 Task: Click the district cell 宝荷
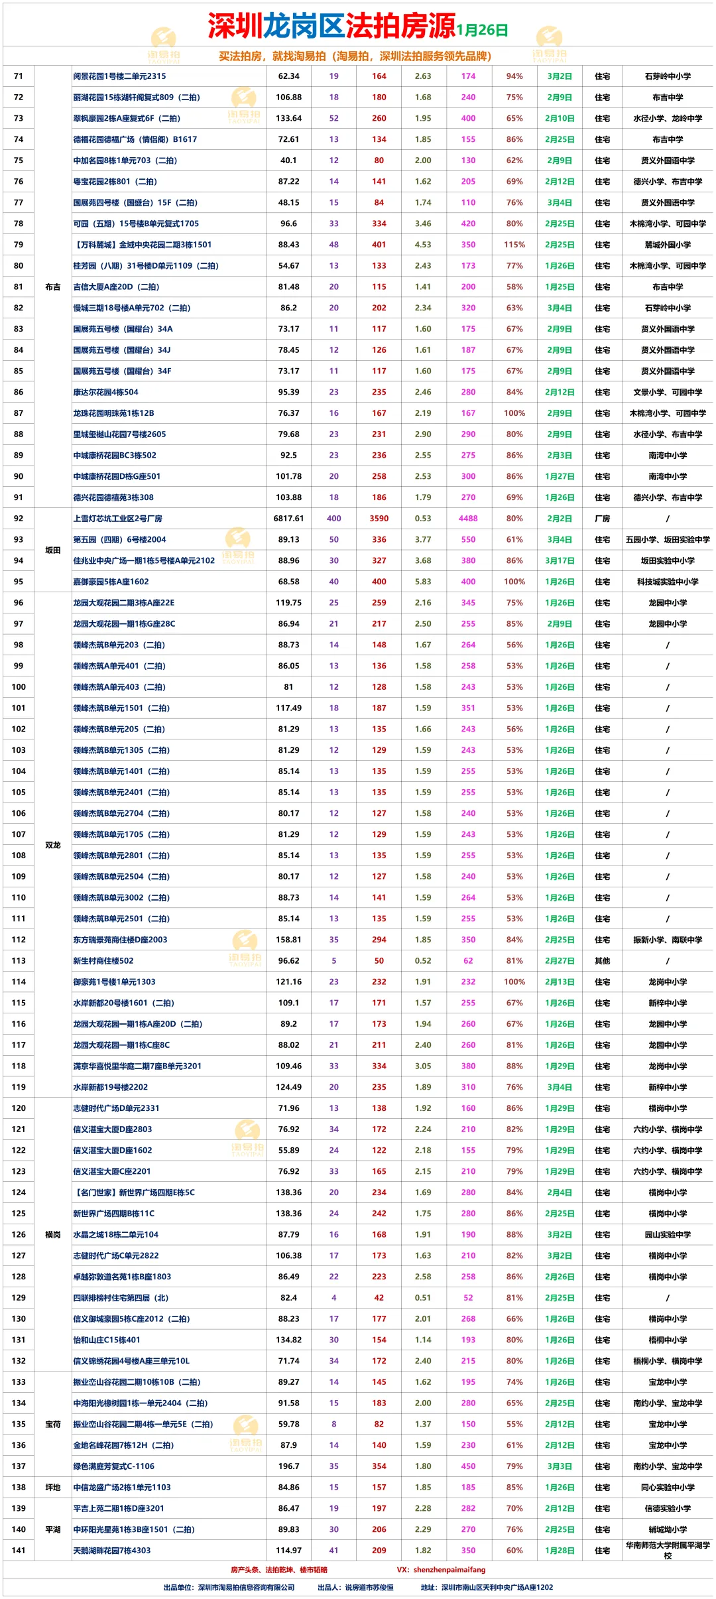[x=53, y=1424]
